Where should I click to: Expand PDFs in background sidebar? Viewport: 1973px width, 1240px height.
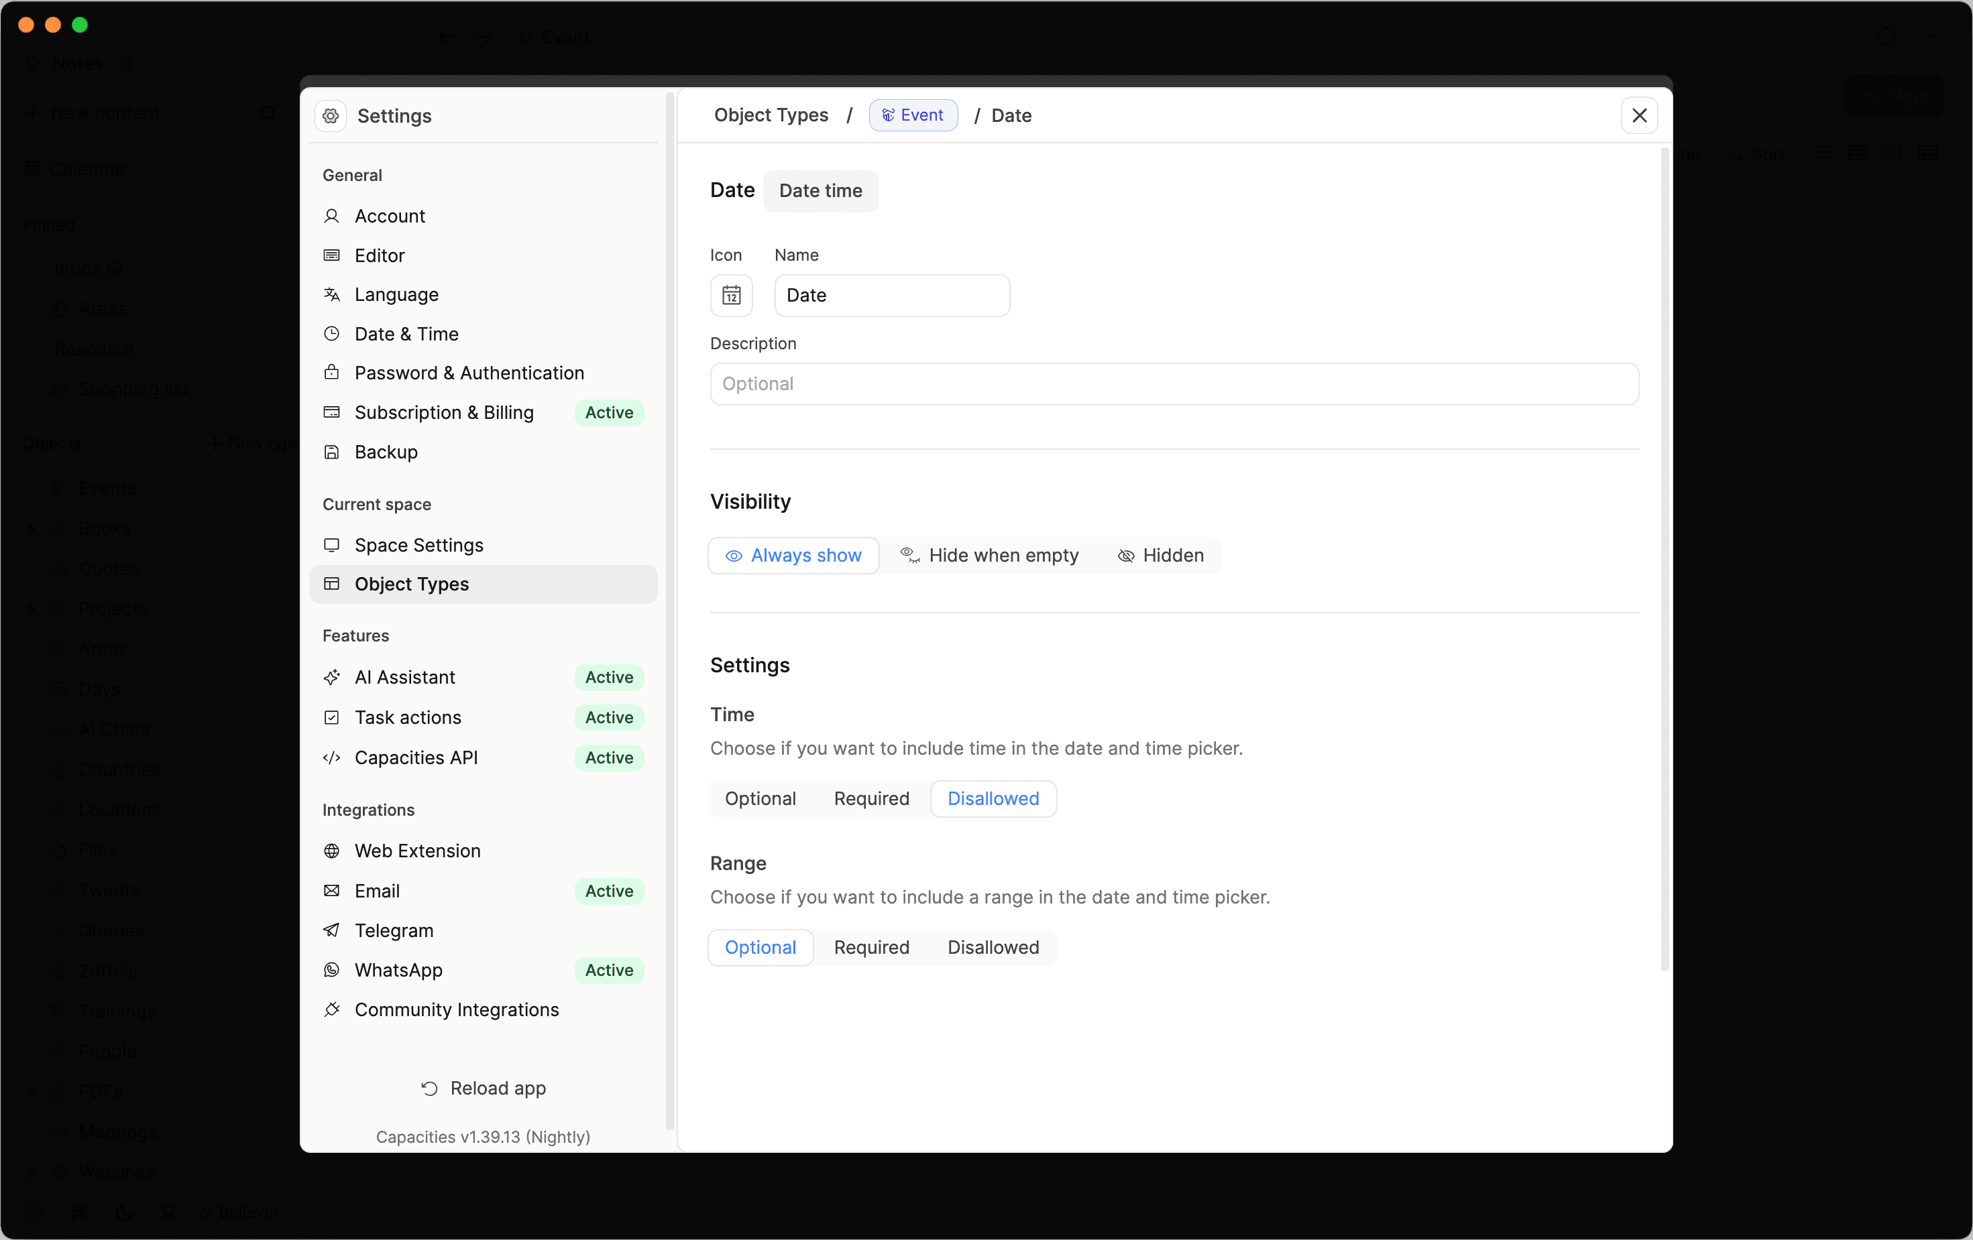[31, 1093]
